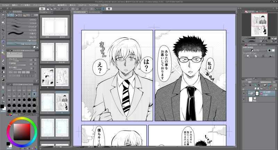Viewport: 278px width, 150px height.
Task: Open the 表紙 cover thumbnail in page manager
Action: [48, 27]
